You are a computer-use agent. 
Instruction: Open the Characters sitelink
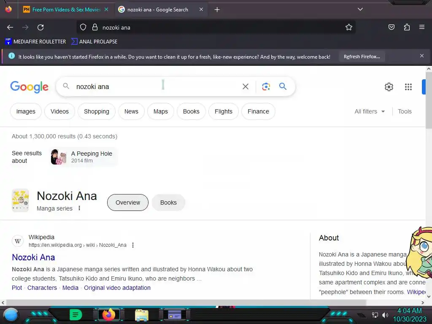(42, 288)
